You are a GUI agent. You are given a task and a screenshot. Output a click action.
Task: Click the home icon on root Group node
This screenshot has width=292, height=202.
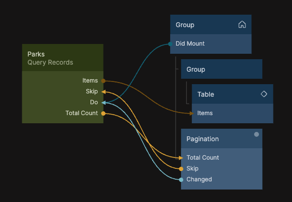point(242,24)
